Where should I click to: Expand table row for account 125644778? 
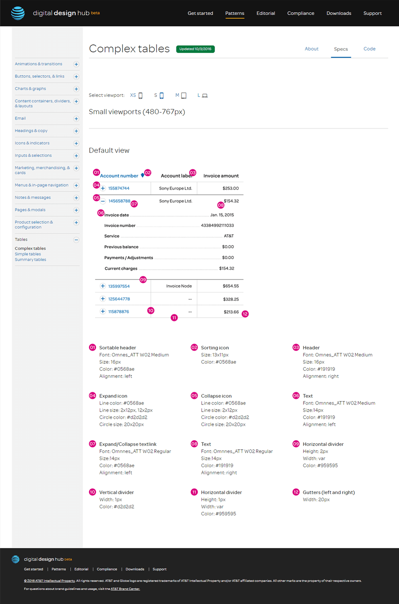click(x=103, y=298)
